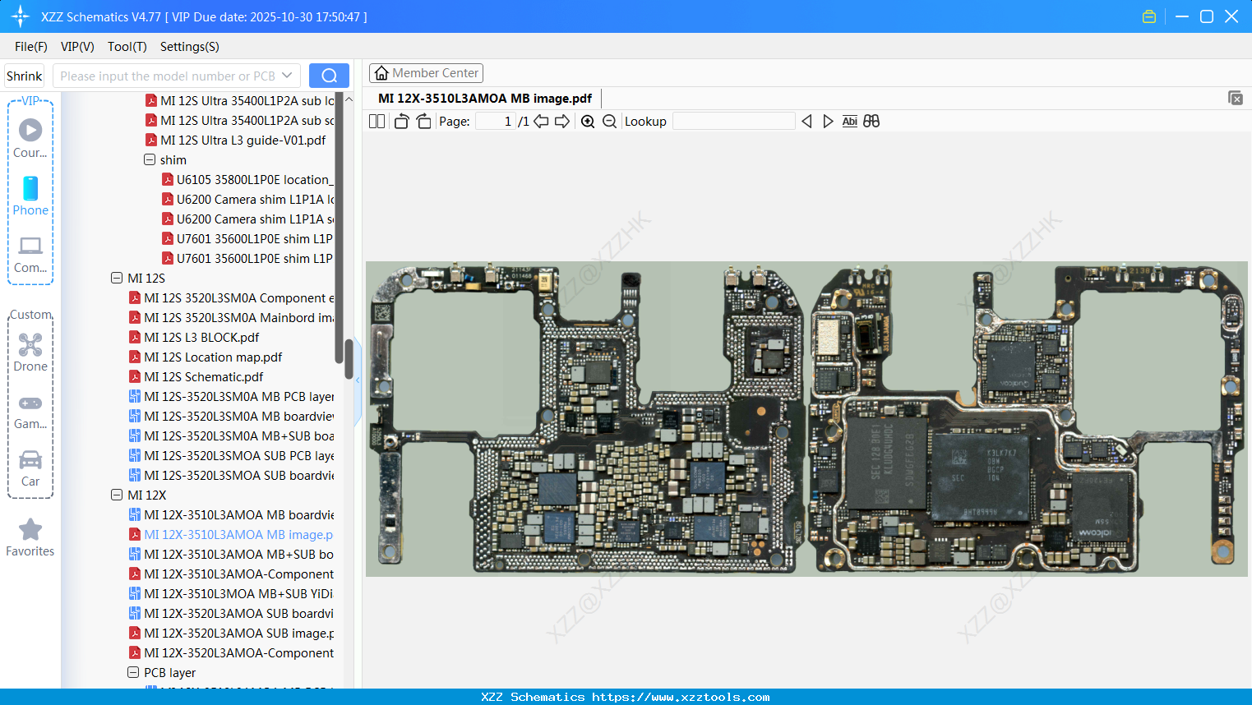Zoom out of the PCB image
This screenshot has height=705, width=1252.
pyautogui.click(x=609, y=121)
